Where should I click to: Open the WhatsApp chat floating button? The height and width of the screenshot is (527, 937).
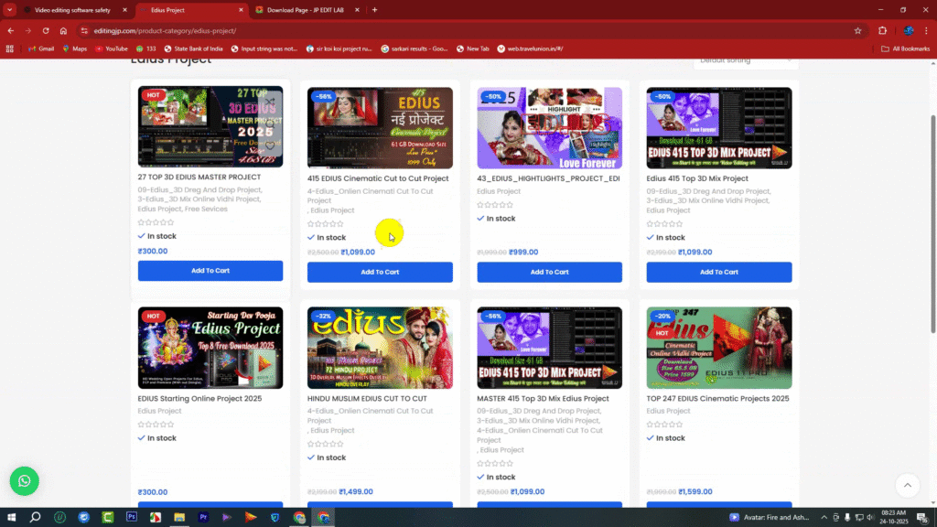point(24,480)
